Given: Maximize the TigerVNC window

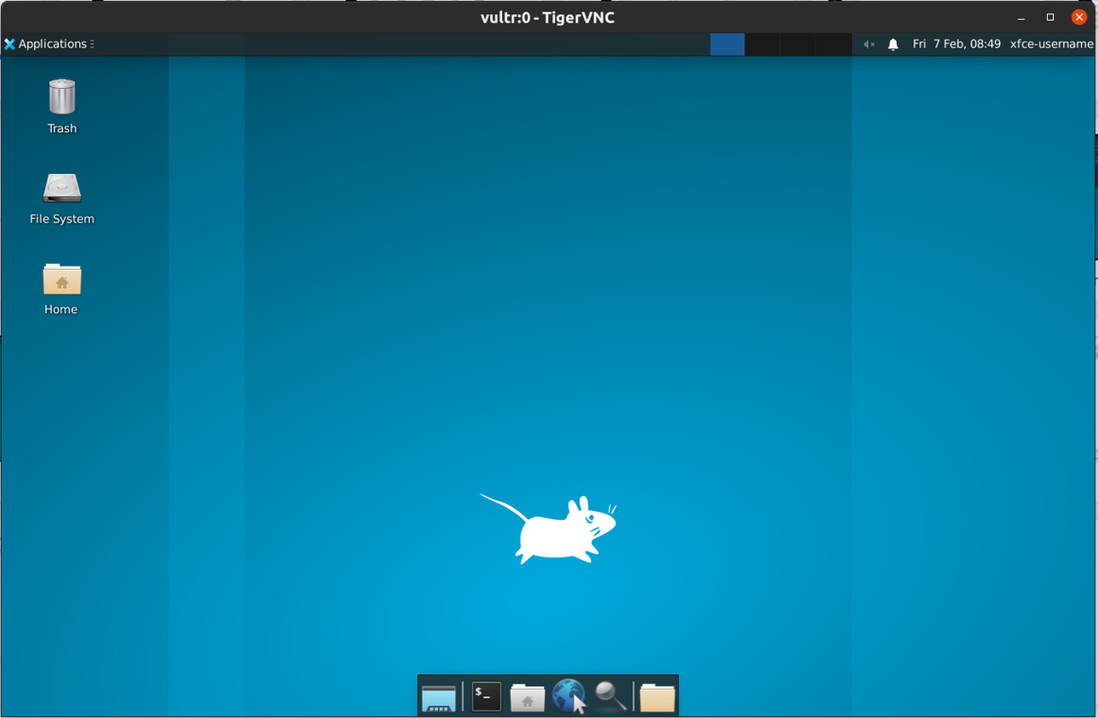Looking at the screenshot, I should 1050,17.
